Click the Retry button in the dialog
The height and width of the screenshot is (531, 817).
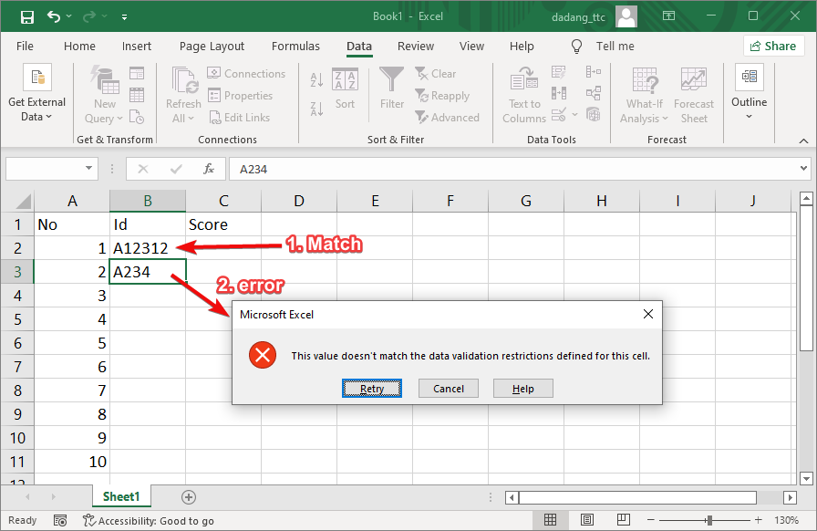[x=371, y=388]
